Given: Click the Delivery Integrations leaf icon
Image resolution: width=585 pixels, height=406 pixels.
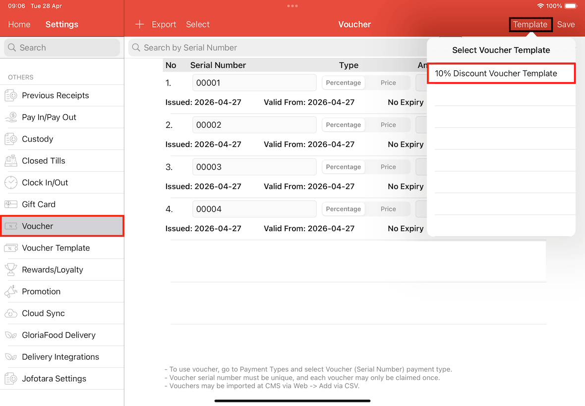Looking at the screenshot, I should click(11, 357).
